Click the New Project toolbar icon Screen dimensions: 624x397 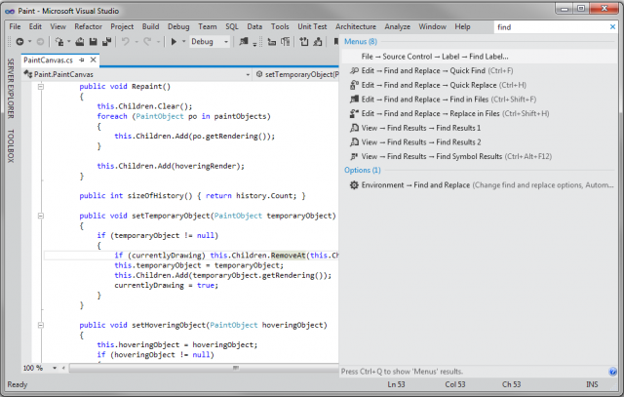click(59, 41)
